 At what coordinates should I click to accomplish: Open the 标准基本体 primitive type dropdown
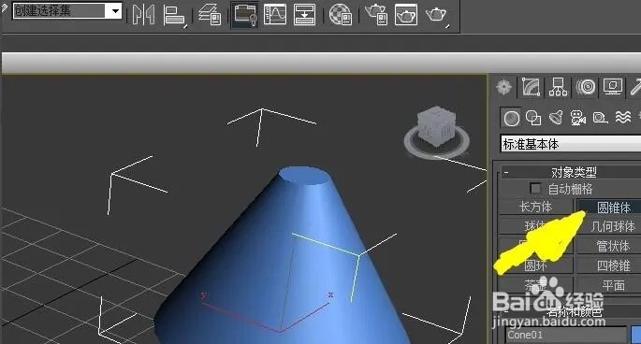coord(570,144)
